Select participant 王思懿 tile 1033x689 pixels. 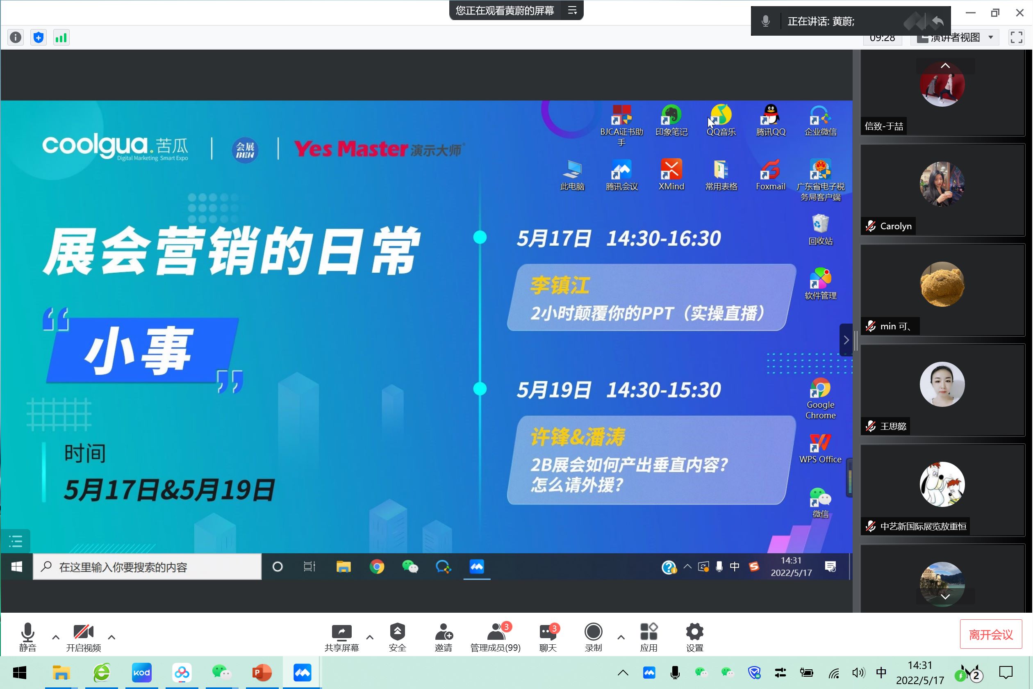[x=942, y=390]
